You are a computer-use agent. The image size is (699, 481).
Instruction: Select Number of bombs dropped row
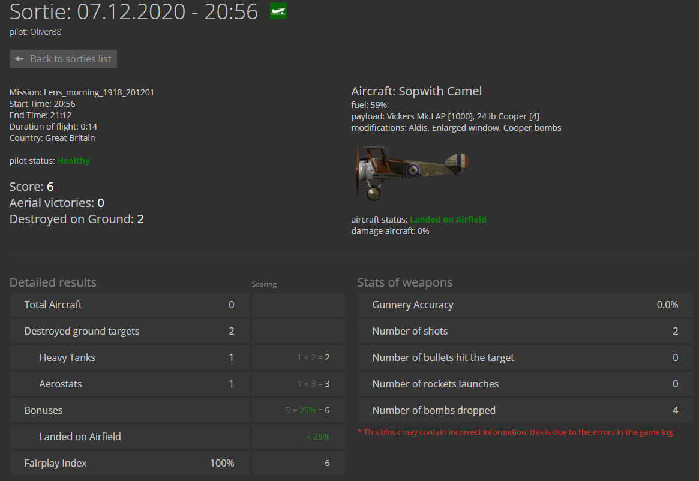[x=525, y=410]
